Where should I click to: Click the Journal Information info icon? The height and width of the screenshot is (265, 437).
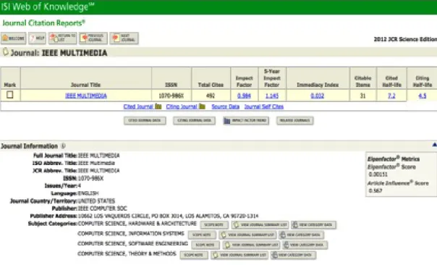tap(63, 146)
